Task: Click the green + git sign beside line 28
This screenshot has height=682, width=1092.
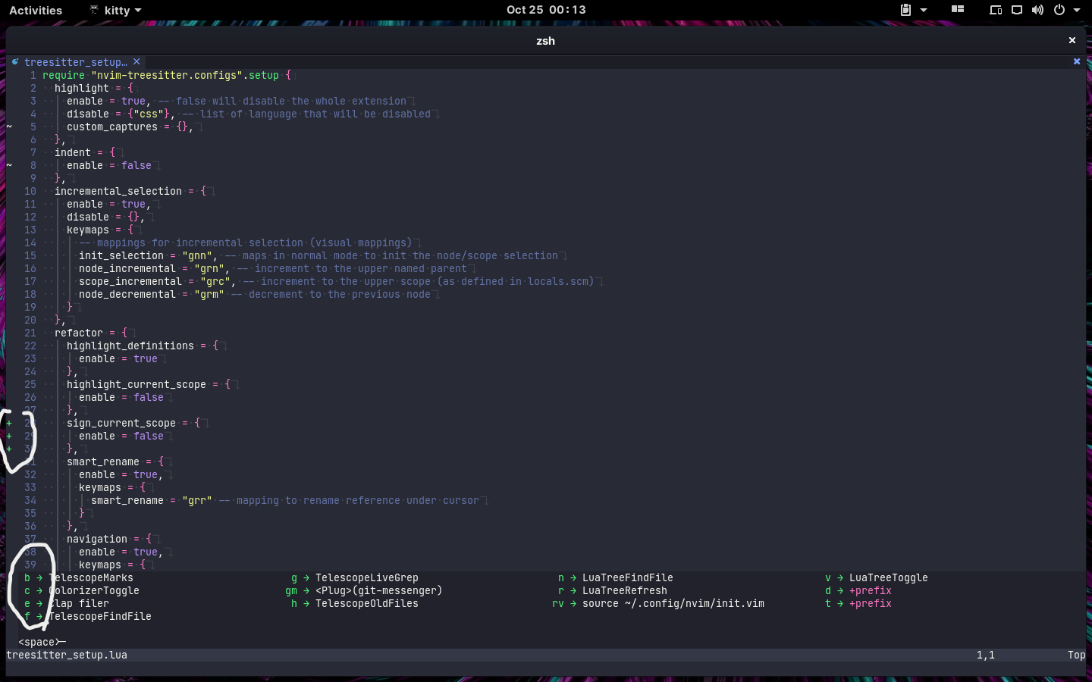Action: pyautogui.click(x=9, y=423)
